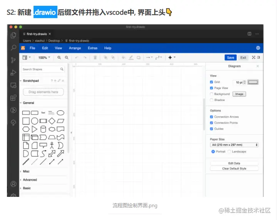277x220 pixels.
Task: Click the split editor icon
Action: (249, 34)
